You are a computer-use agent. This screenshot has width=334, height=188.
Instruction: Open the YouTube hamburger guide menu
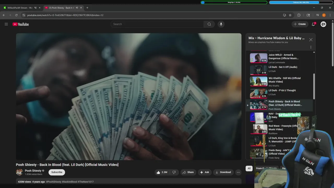6,24
